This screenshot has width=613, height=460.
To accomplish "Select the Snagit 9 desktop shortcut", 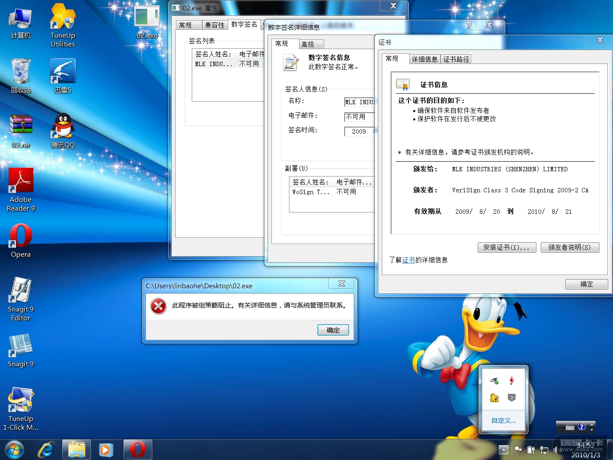I will [x=21, y=350].
